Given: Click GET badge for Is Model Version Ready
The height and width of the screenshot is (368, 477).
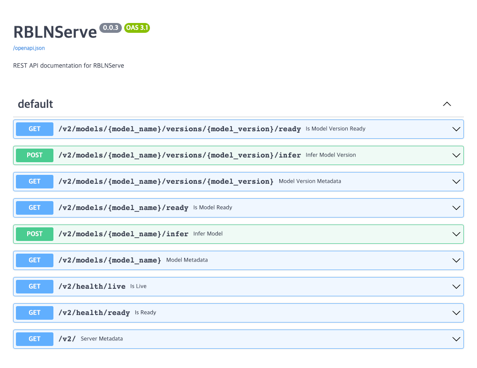Looking at the screenshot, I should coord(35,129).
